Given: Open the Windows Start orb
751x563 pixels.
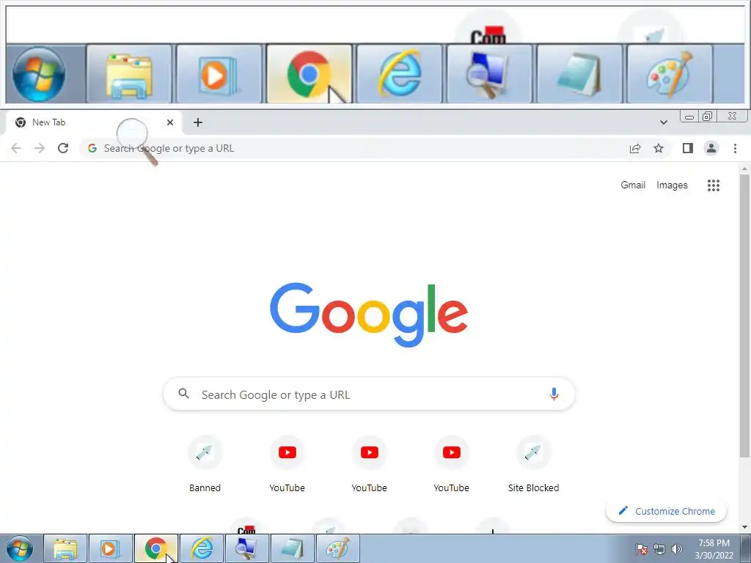Looking at the screenshot, I should (20, 549).
